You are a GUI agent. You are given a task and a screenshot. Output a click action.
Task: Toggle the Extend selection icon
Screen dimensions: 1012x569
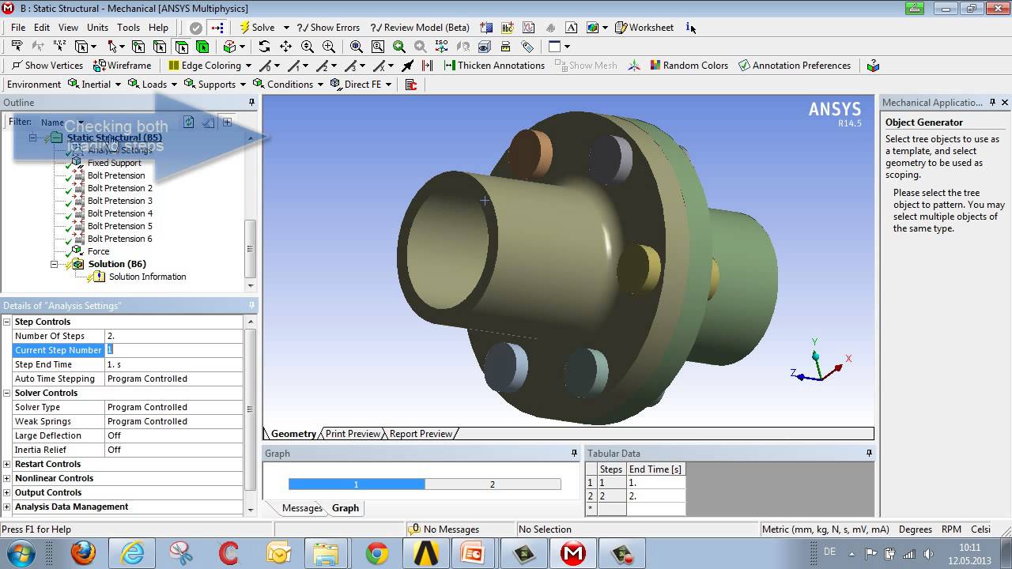[x=229, y=47]
